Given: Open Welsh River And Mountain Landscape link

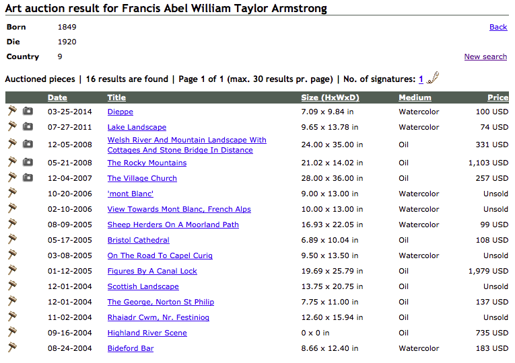Looking at the screenshot, I should 186,145.
